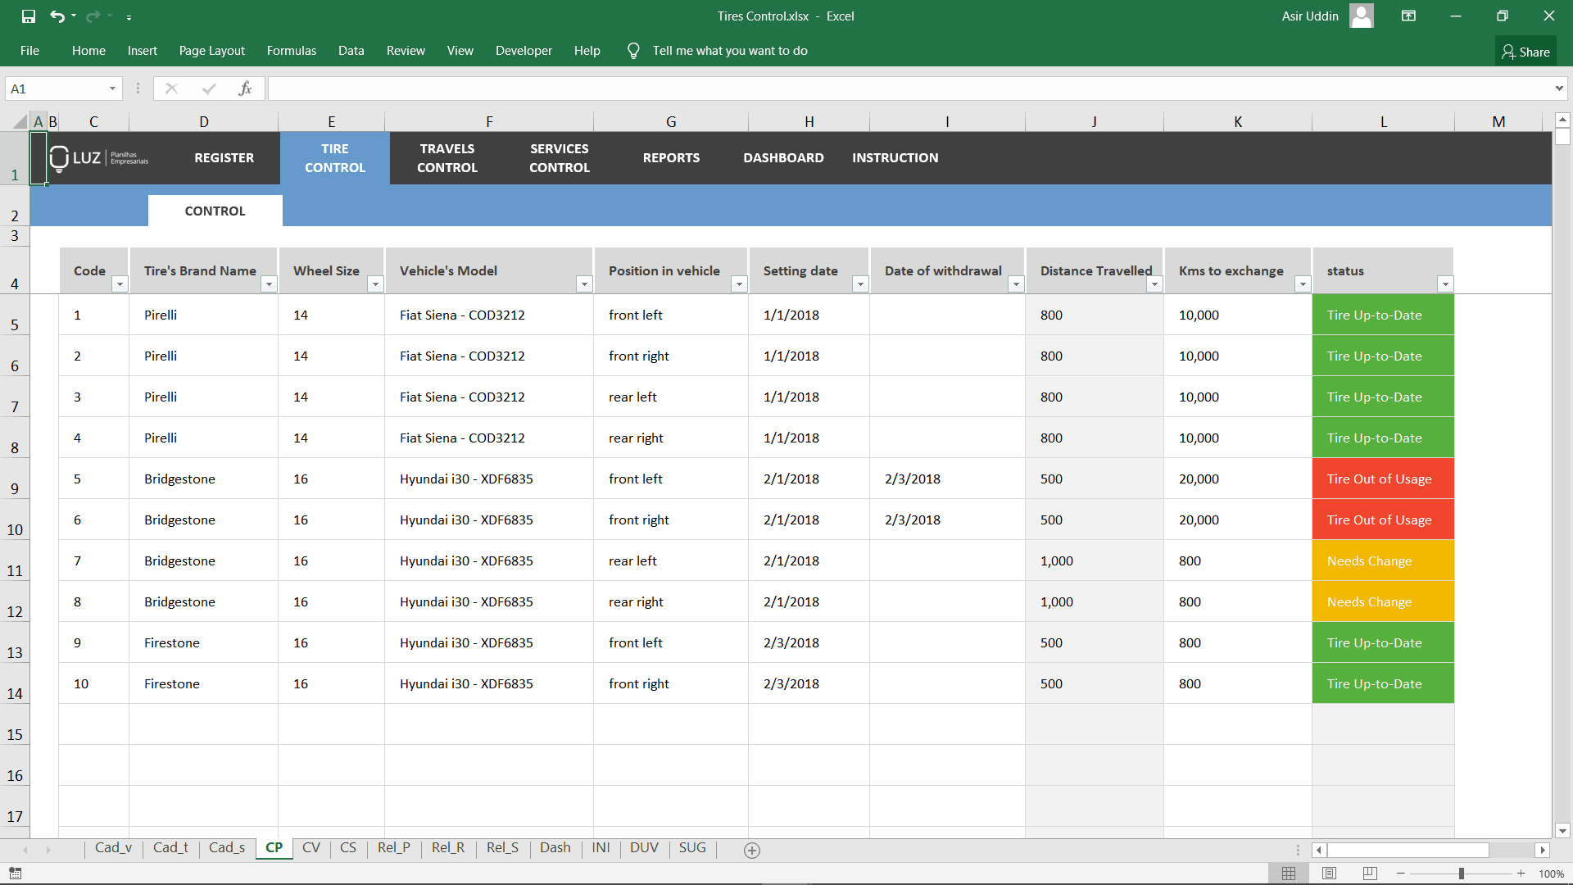The height and width of the screenshot is (885, 1573).
Task: Switch to the Formulas ribbon tab
Action: [291, 50]
